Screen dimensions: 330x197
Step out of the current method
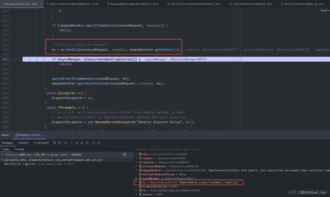[87, 143]
